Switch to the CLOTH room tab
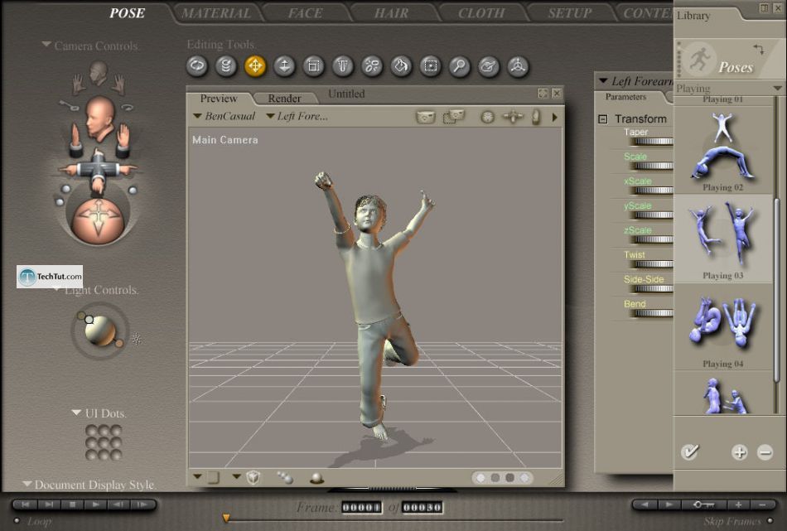 point(481,13)
